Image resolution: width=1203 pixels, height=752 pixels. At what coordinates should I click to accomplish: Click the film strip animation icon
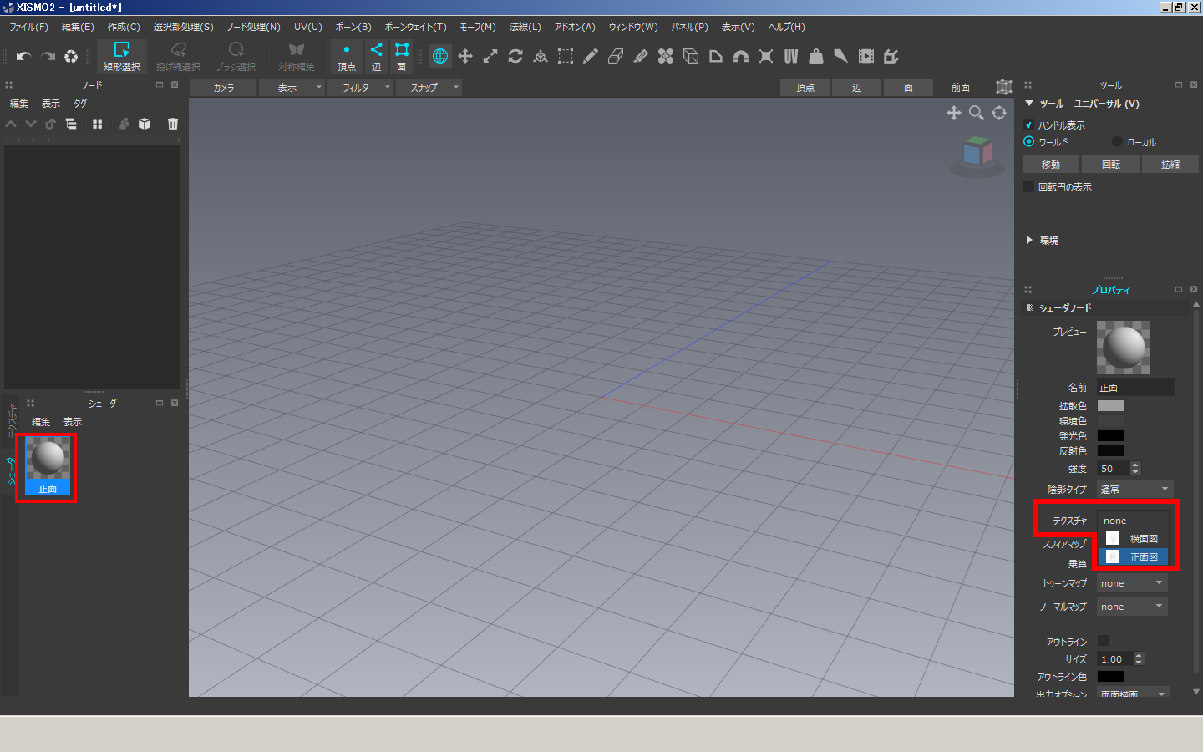[x=866, y=56]
